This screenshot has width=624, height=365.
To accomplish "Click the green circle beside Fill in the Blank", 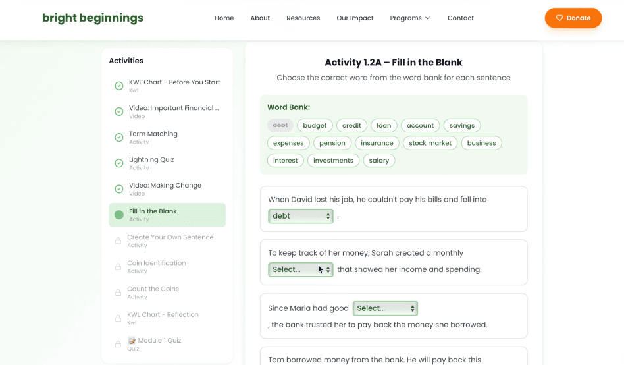I will [x=119, y=215].
